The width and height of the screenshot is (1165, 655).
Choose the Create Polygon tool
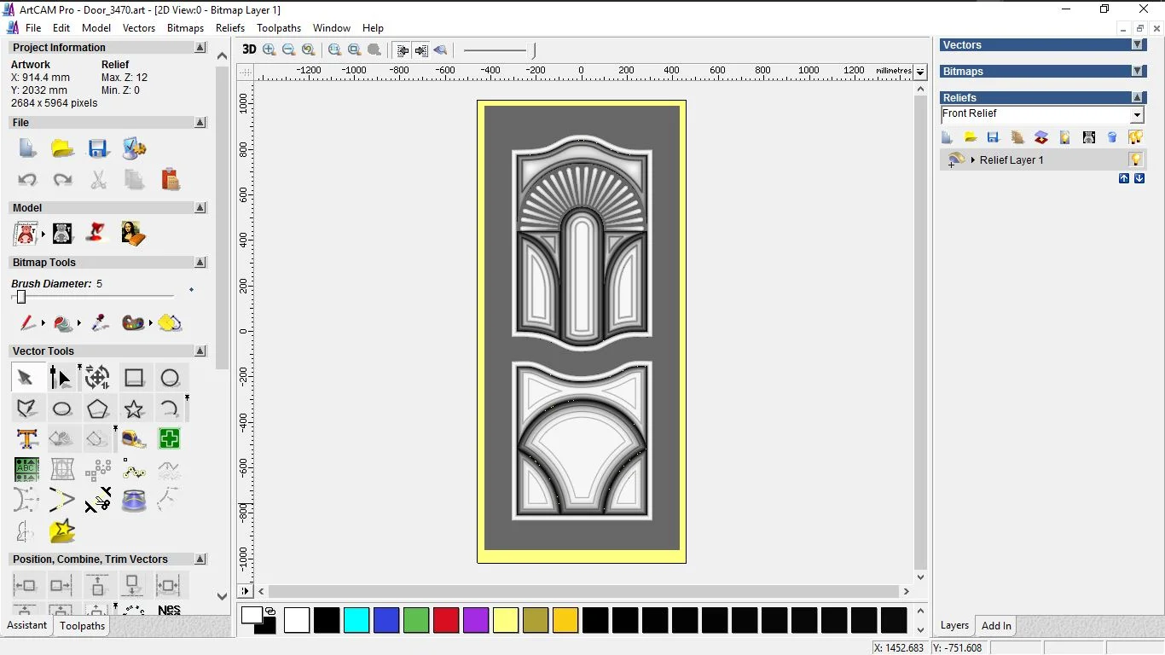98,409
